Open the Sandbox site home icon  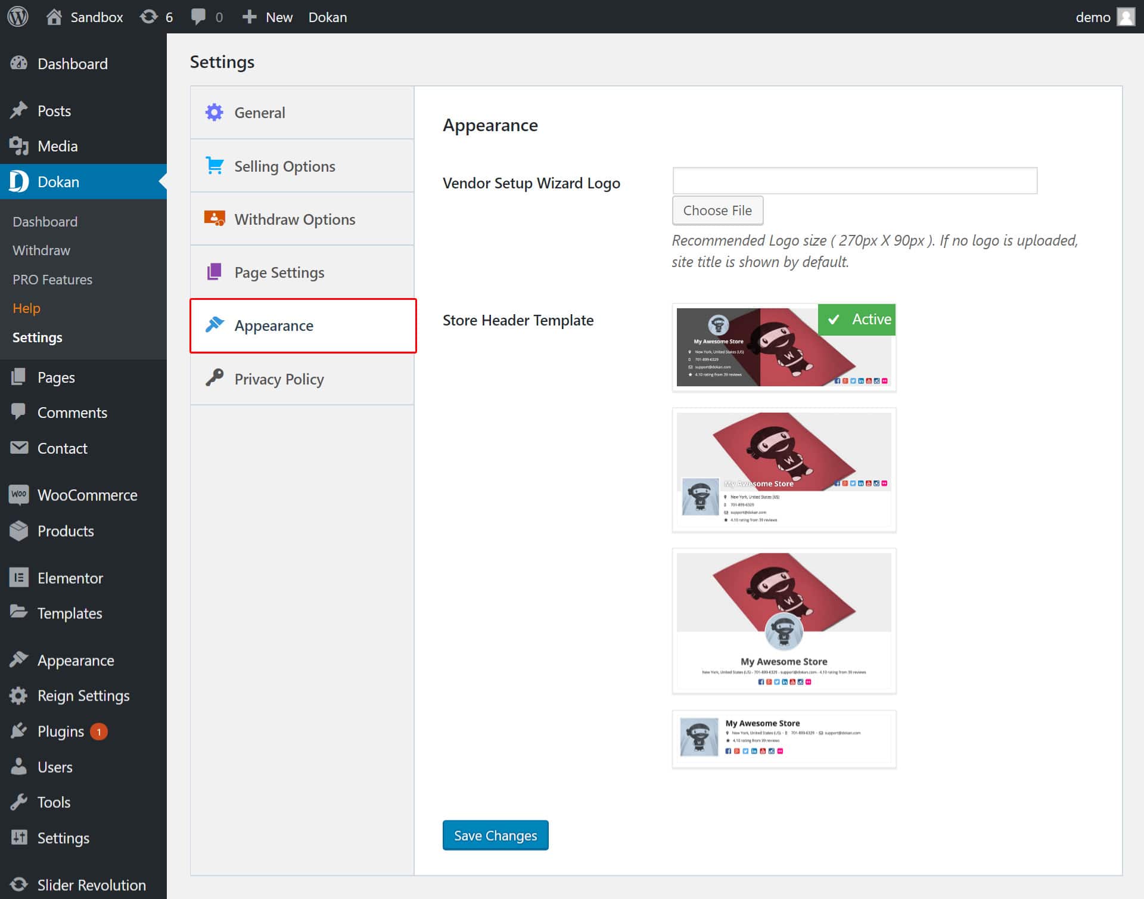point(54,17)
